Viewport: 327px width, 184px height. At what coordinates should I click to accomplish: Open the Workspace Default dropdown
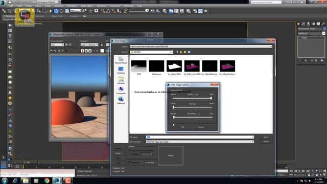(48, 2)
